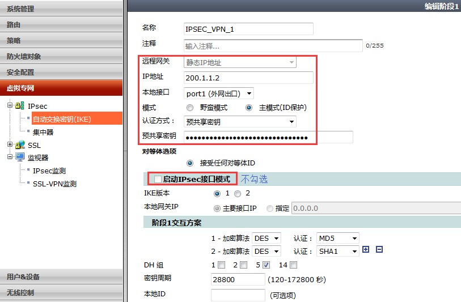Image resolution: width=461 pixels, height=302 pixels.
Task: Click the IPsec tree node icon
Action: [x=20, y=106]
